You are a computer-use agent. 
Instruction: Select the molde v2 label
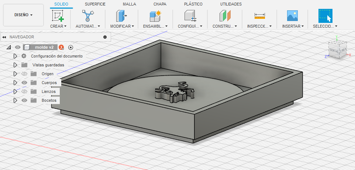coord(44,47)
